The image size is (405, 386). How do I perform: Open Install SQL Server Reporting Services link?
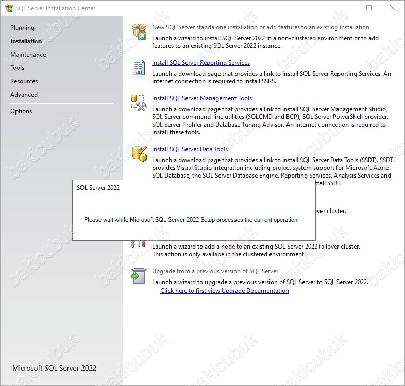(201, 63)
